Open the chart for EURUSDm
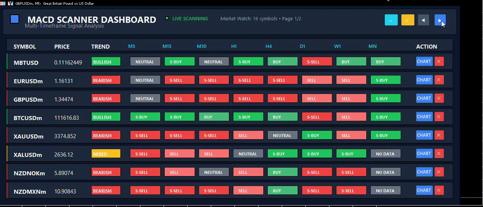Screen dimensions: 483x207 coord(424,80)
